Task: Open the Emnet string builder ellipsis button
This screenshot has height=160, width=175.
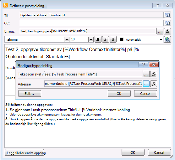Action: coord(160,31)
